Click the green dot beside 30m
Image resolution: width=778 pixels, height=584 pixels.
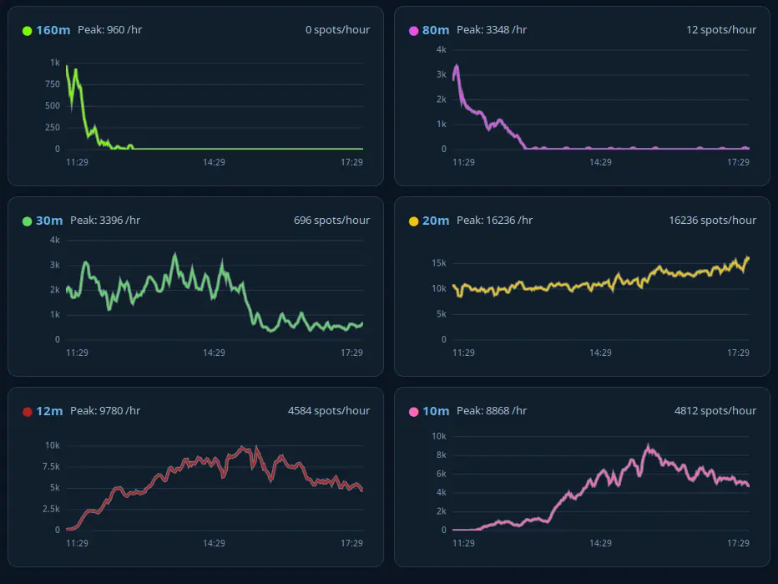tap(28, 221)
